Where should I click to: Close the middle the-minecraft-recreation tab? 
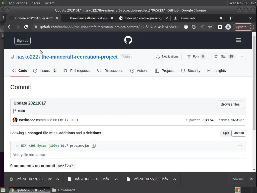(x=112, y=18)
